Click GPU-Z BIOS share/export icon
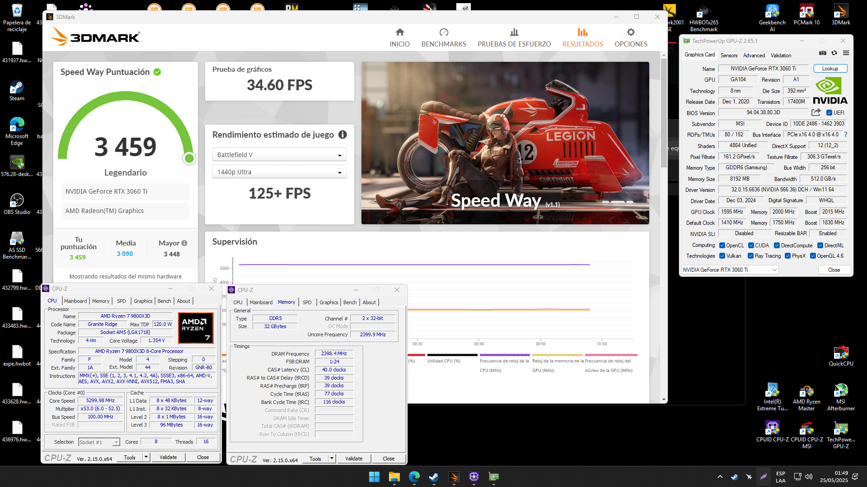Screen dimensions: 867x487 pos(815,112)
